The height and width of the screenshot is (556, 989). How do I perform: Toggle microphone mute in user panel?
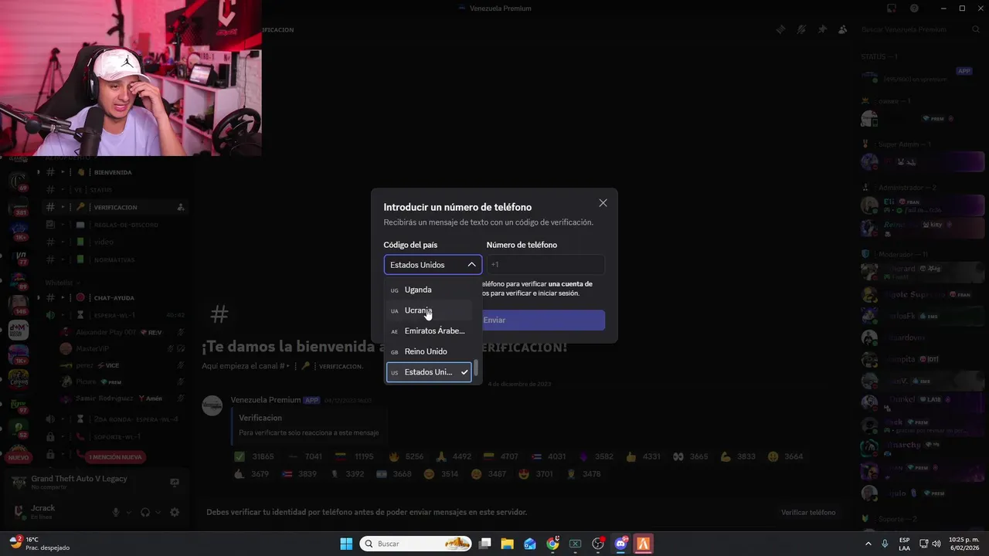(x=116, y=512)
